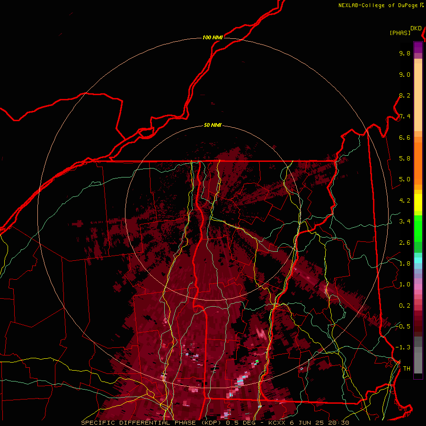Viewport: 426px width, 426px height.
Task: Pick the bright green color bar segment
Action: pyautogui.click(x=418, y=228)
